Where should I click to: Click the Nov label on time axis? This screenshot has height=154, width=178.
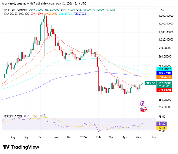click(56, 137)
